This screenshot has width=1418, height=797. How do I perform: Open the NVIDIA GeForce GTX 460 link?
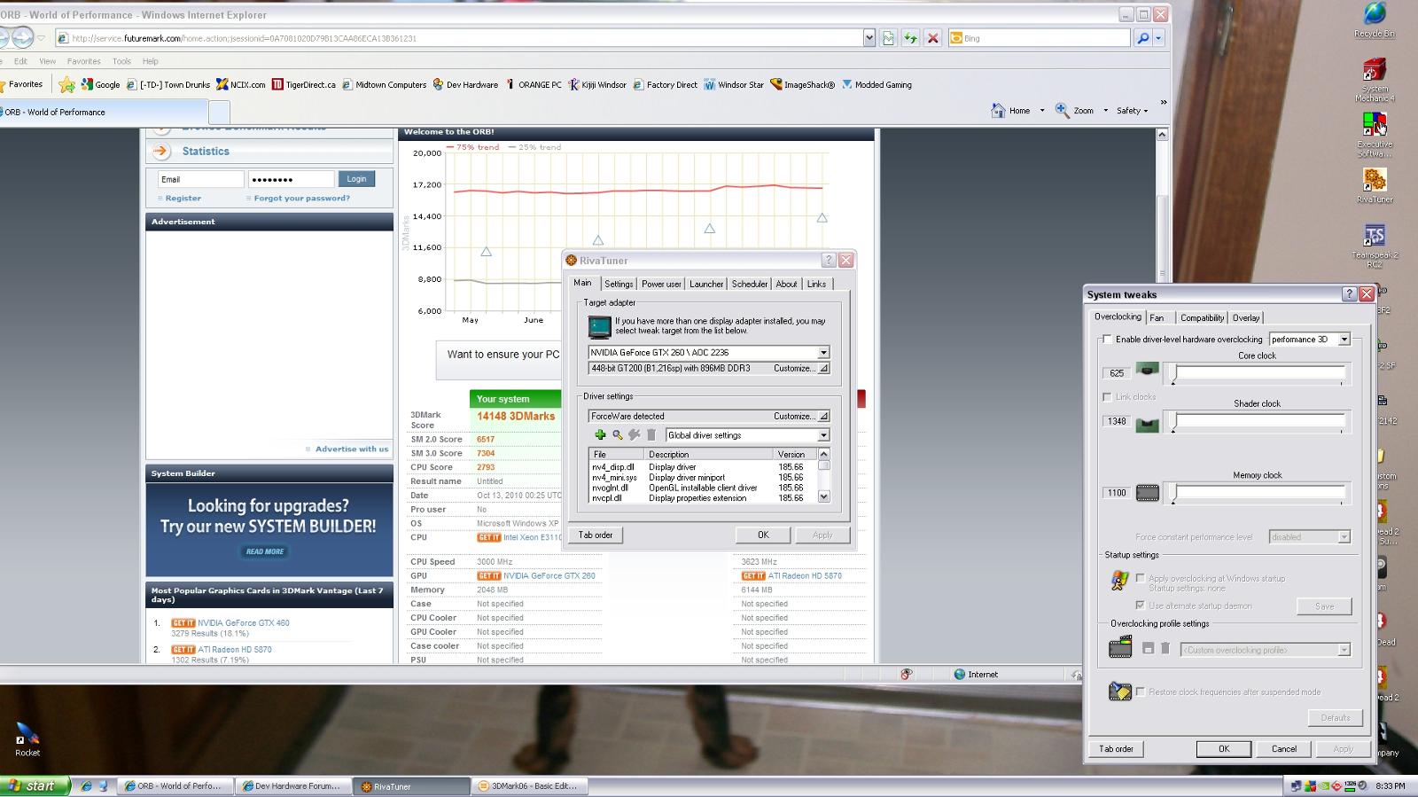click(243, 623)
